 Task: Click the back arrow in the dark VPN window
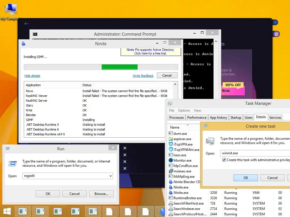pyautogui.click(x=26, y=23)
